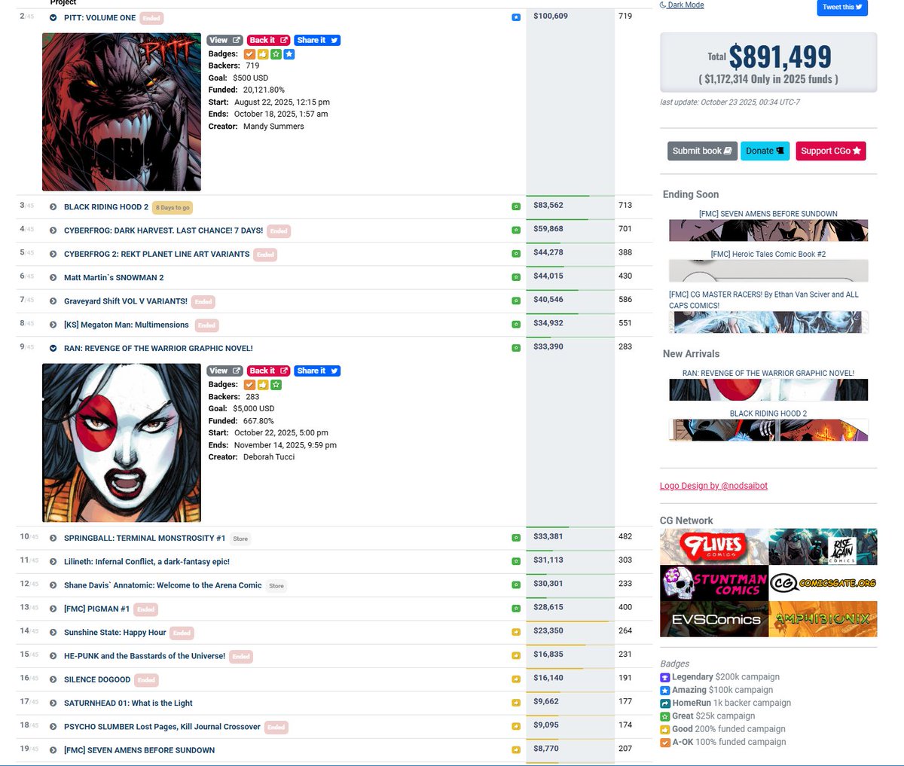This screenshot has width=904, height=766.
Task: Expand CYBERFROG: DARK HARVEST row details
Action: 53,230
